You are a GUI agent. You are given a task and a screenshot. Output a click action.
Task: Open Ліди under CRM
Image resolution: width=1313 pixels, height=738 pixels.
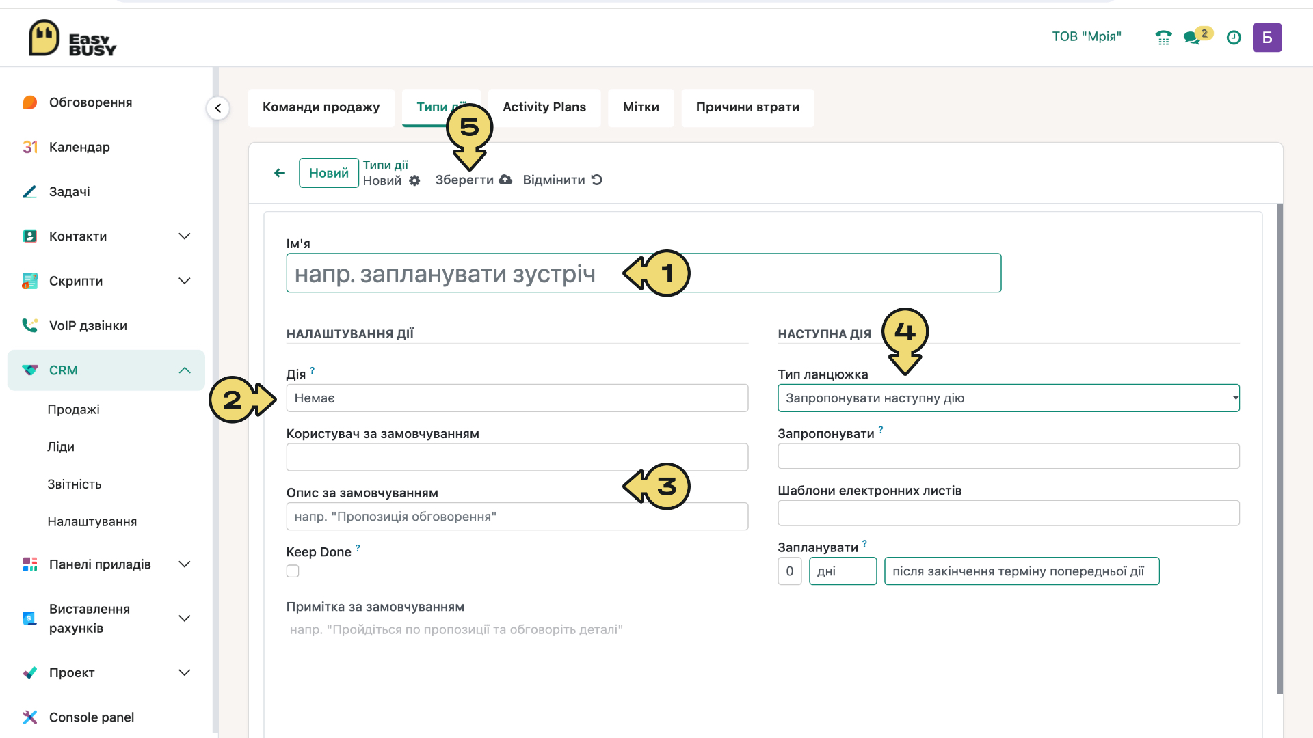click(61, 447)
